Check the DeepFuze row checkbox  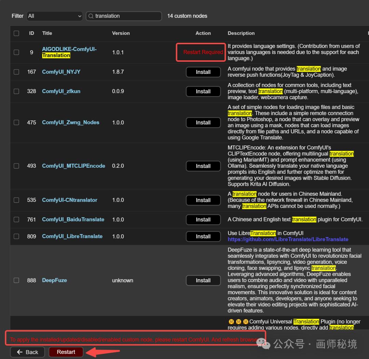pos(16,280)
